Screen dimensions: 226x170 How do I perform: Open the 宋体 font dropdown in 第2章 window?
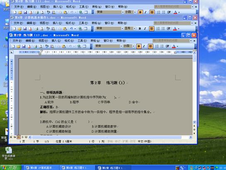[121, 46]
